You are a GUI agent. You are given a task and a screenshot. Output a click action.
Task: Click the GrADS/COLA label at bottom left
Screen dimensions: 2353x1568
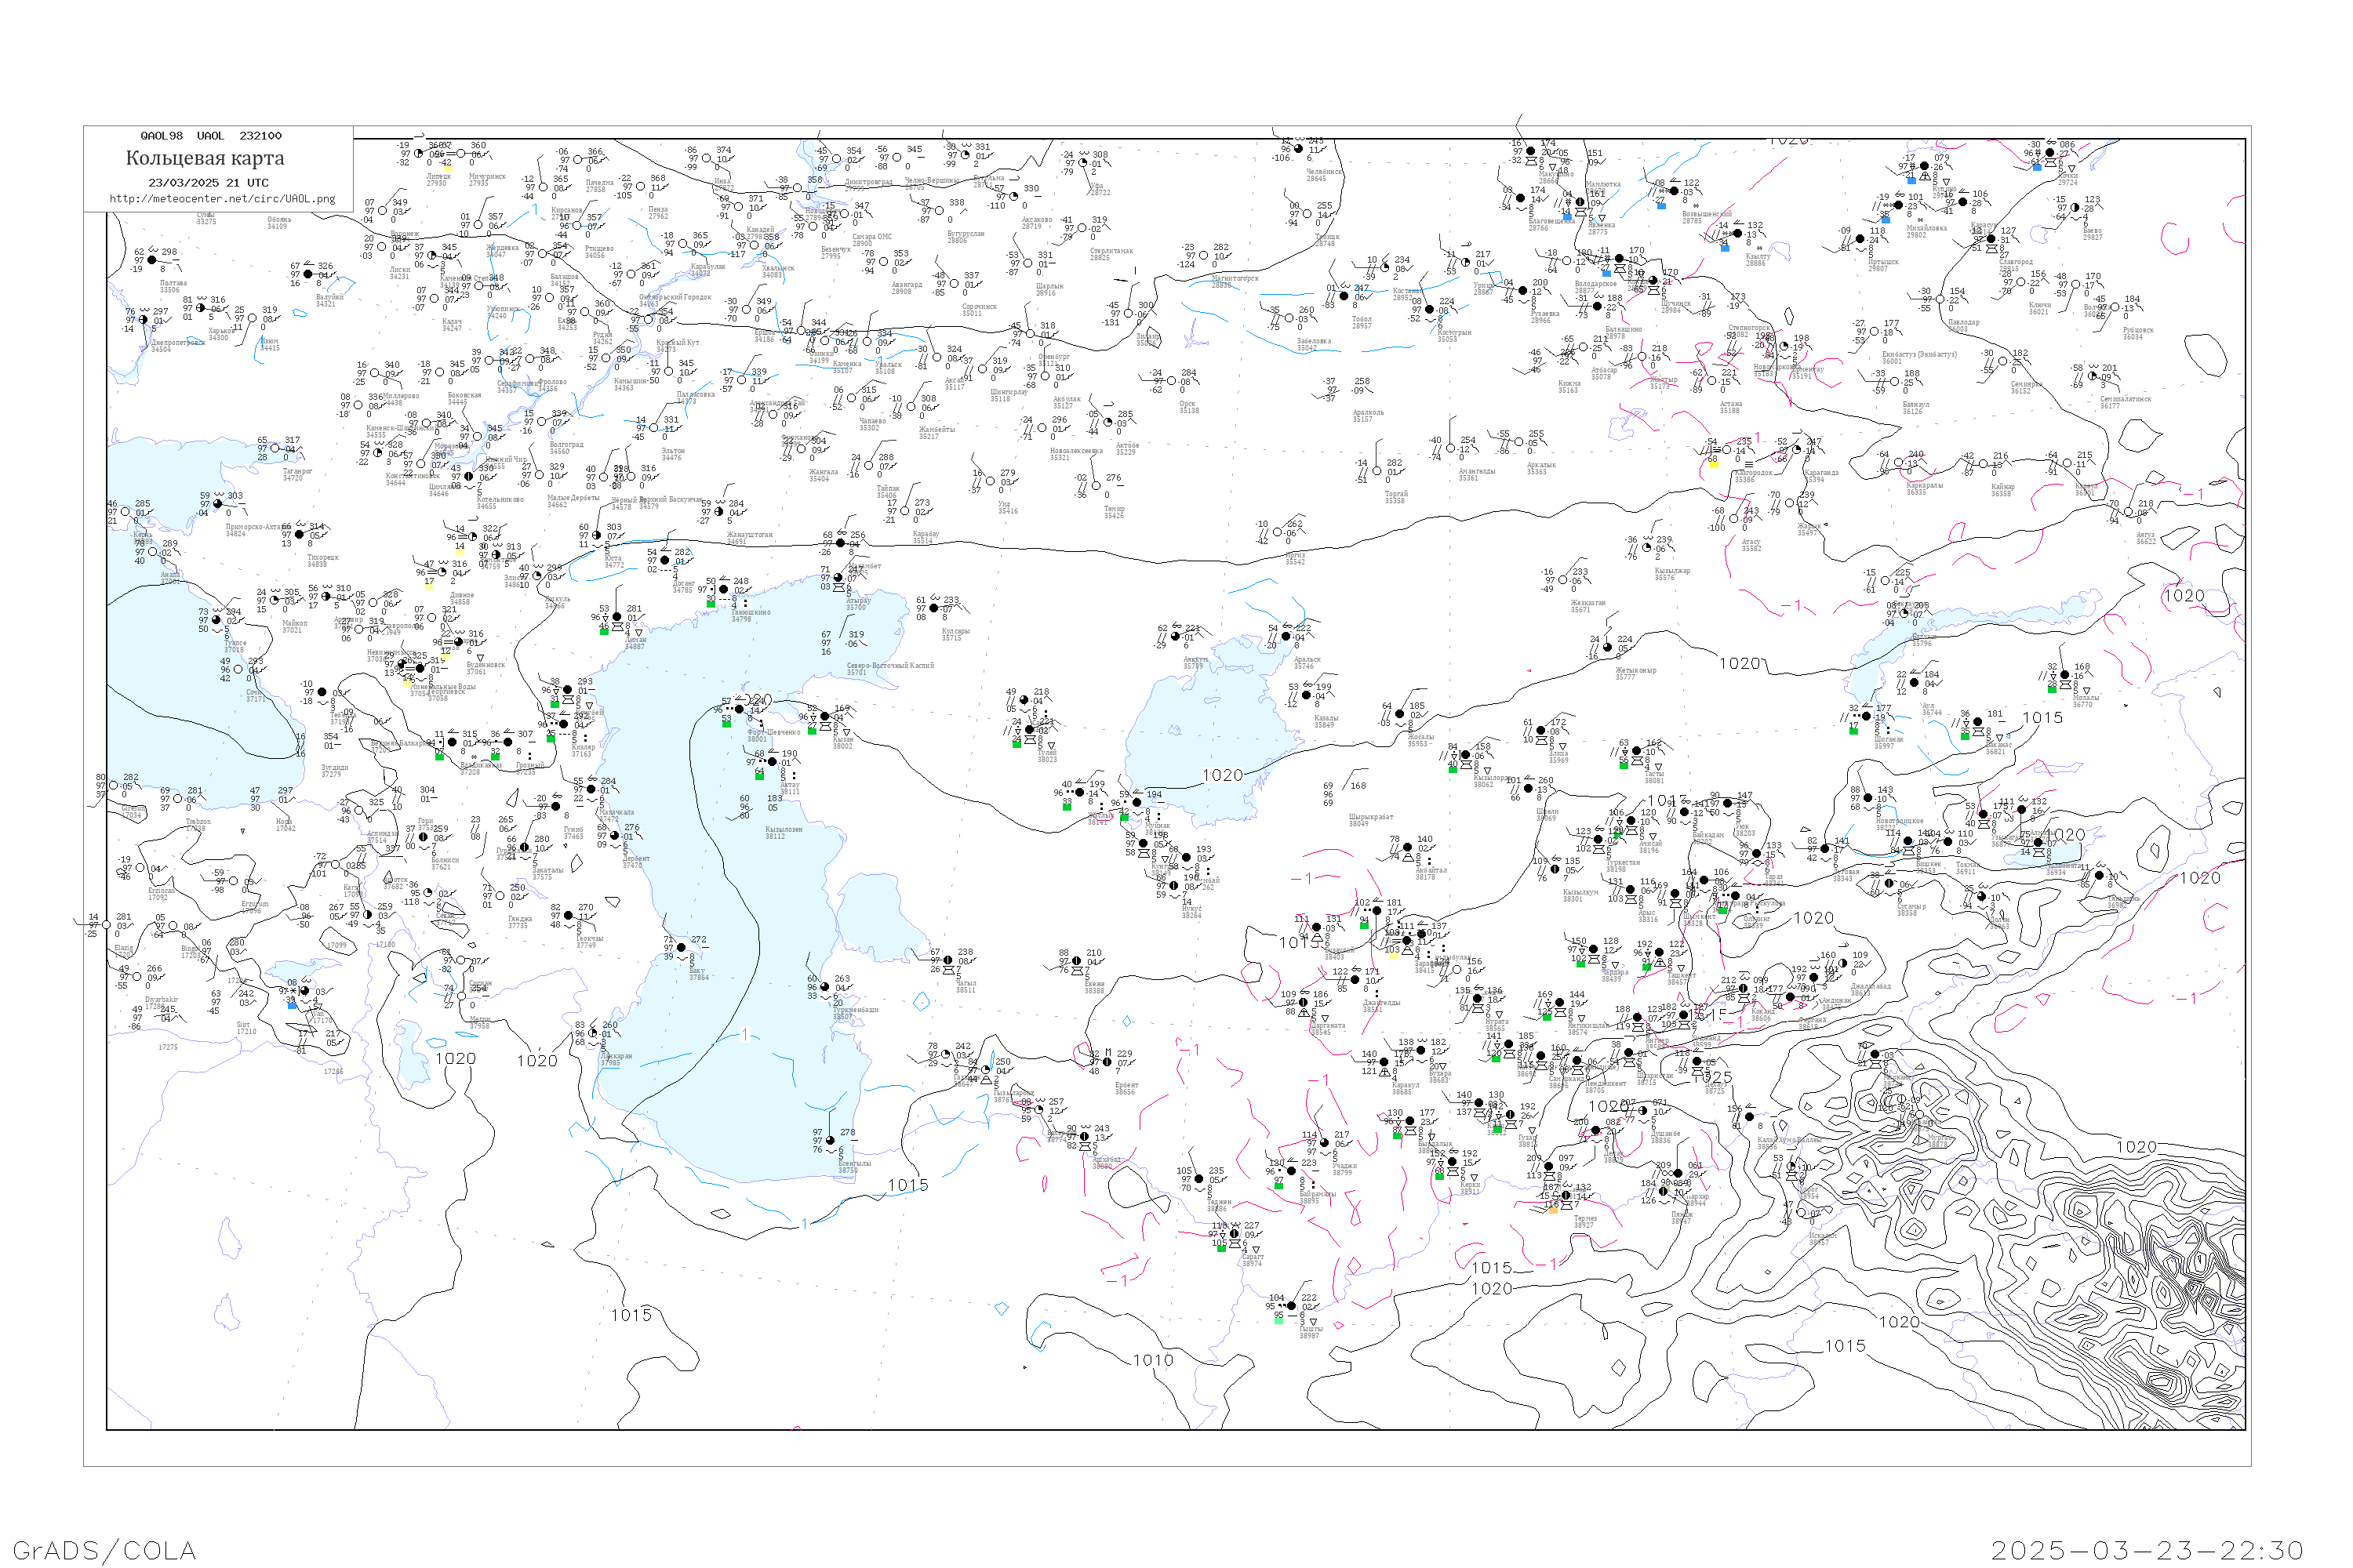[x=104, y=1550]
